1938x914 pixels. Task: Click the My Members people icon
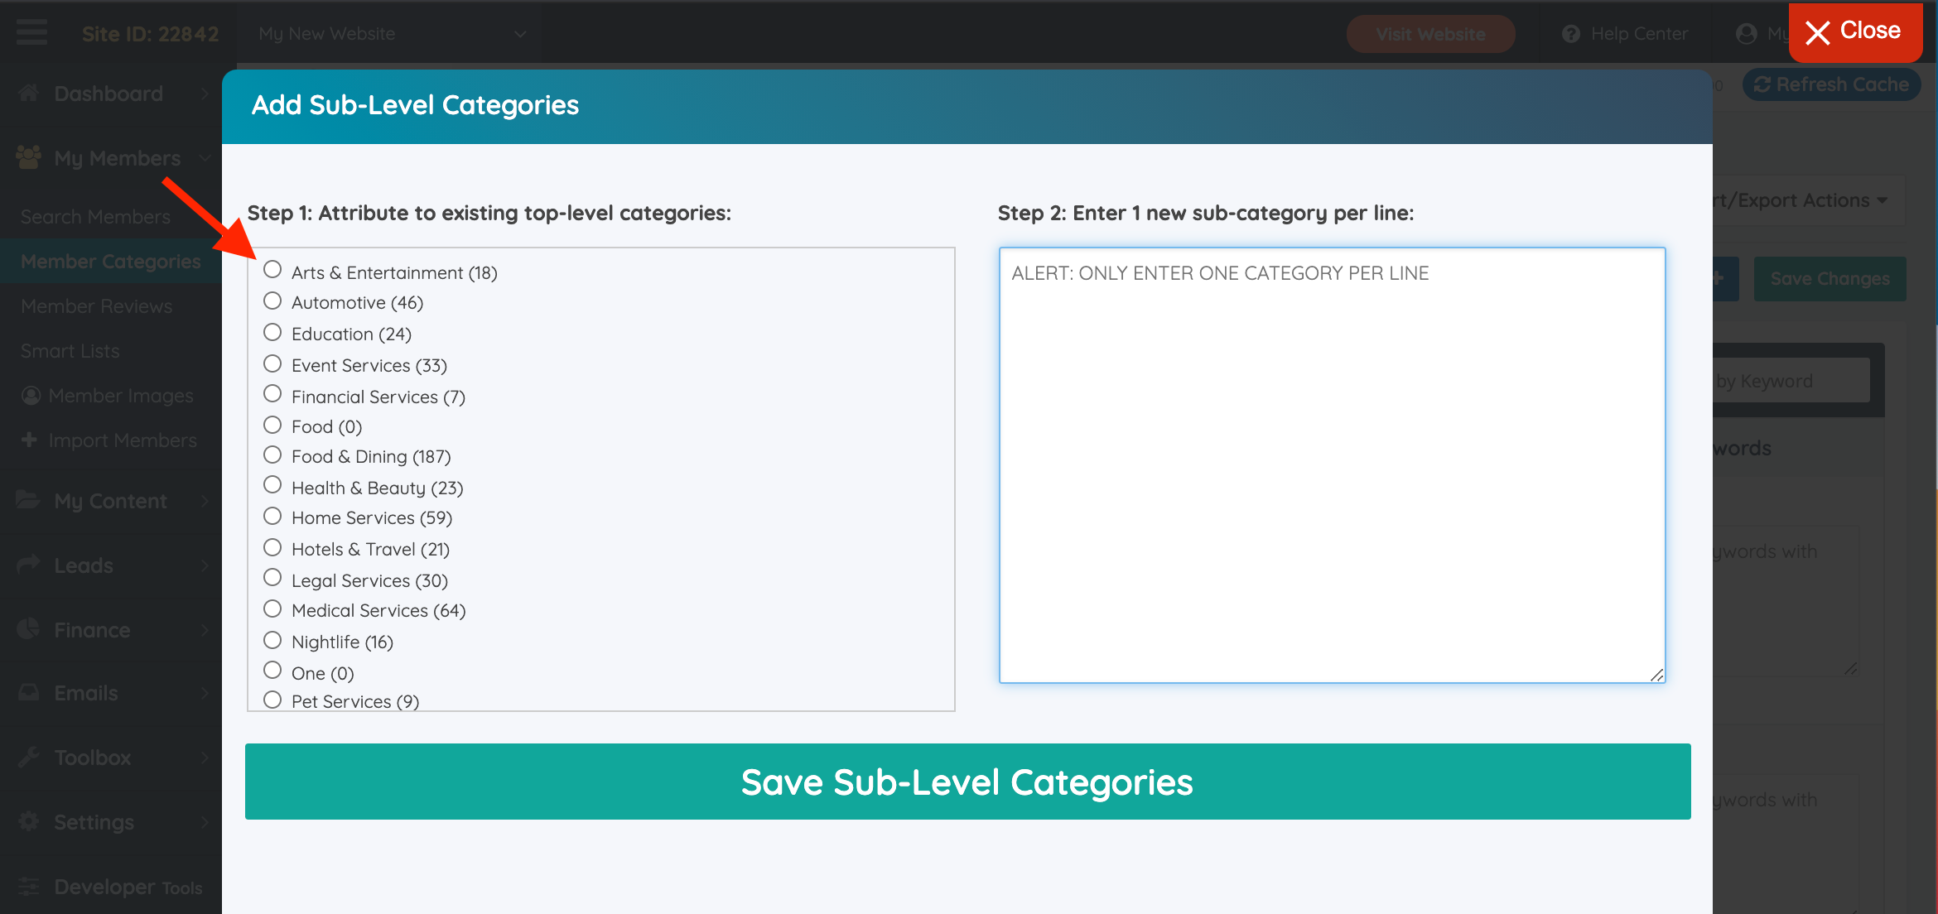click(x=29, y=157)
